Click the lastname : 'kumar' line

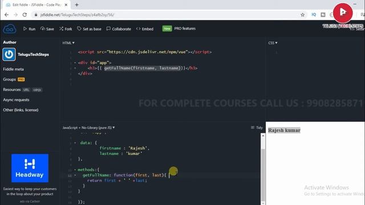coord(120,153)
